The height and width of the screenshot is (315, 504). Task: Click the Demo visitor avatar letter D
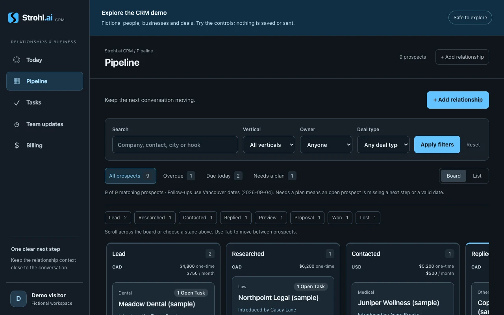(x=19, y=299)
